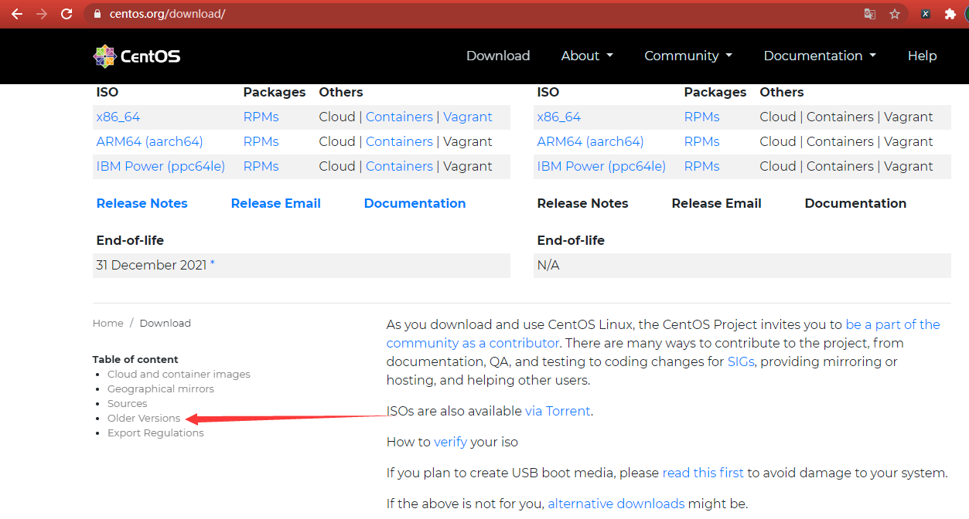Open RPMs link in left ARM64 row
This screenshot has width=969, height=519.
click(261, 141)
